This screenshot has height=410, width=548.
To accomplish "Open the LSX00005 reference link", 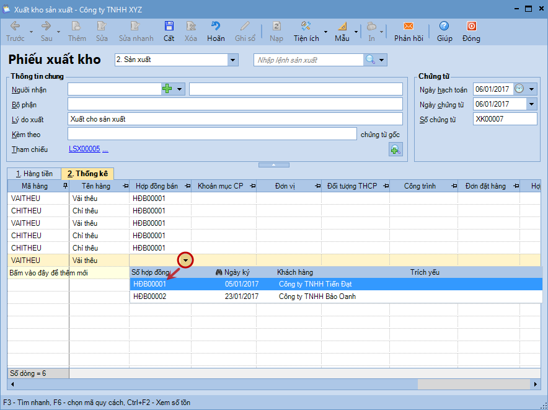I will (84, 149).
